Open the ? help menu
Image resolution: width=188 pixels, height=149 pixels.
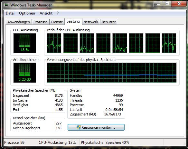58,13
